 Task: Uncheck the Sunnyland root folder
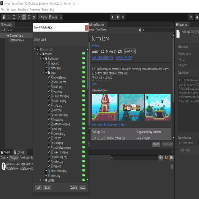(x=38, y=49)
